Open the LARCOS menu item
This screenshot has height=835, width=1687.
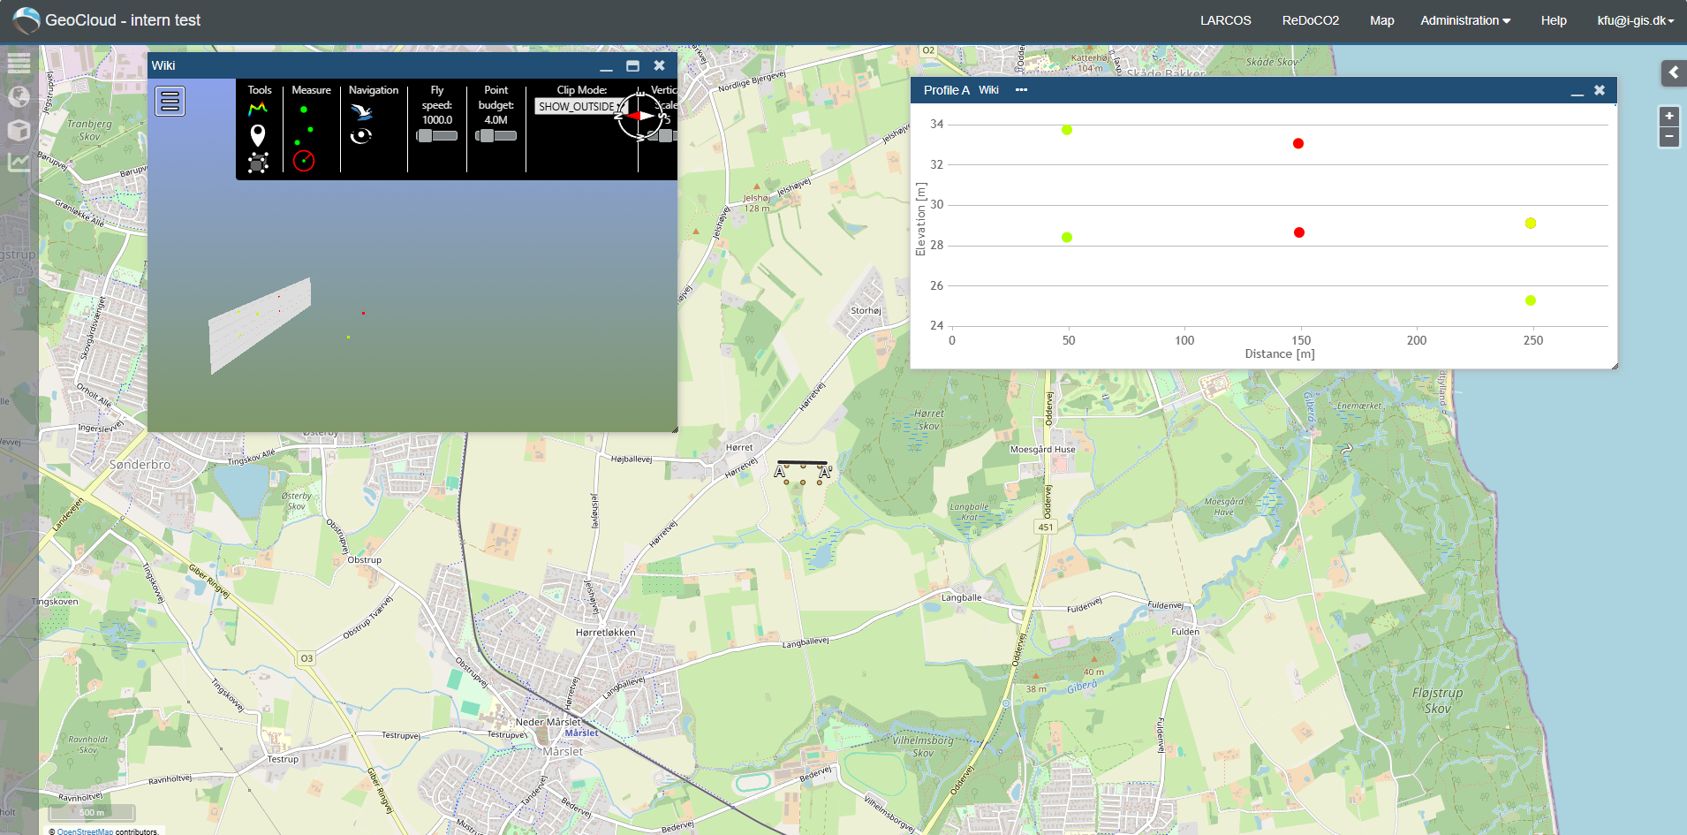click(x=1225, y=20)
